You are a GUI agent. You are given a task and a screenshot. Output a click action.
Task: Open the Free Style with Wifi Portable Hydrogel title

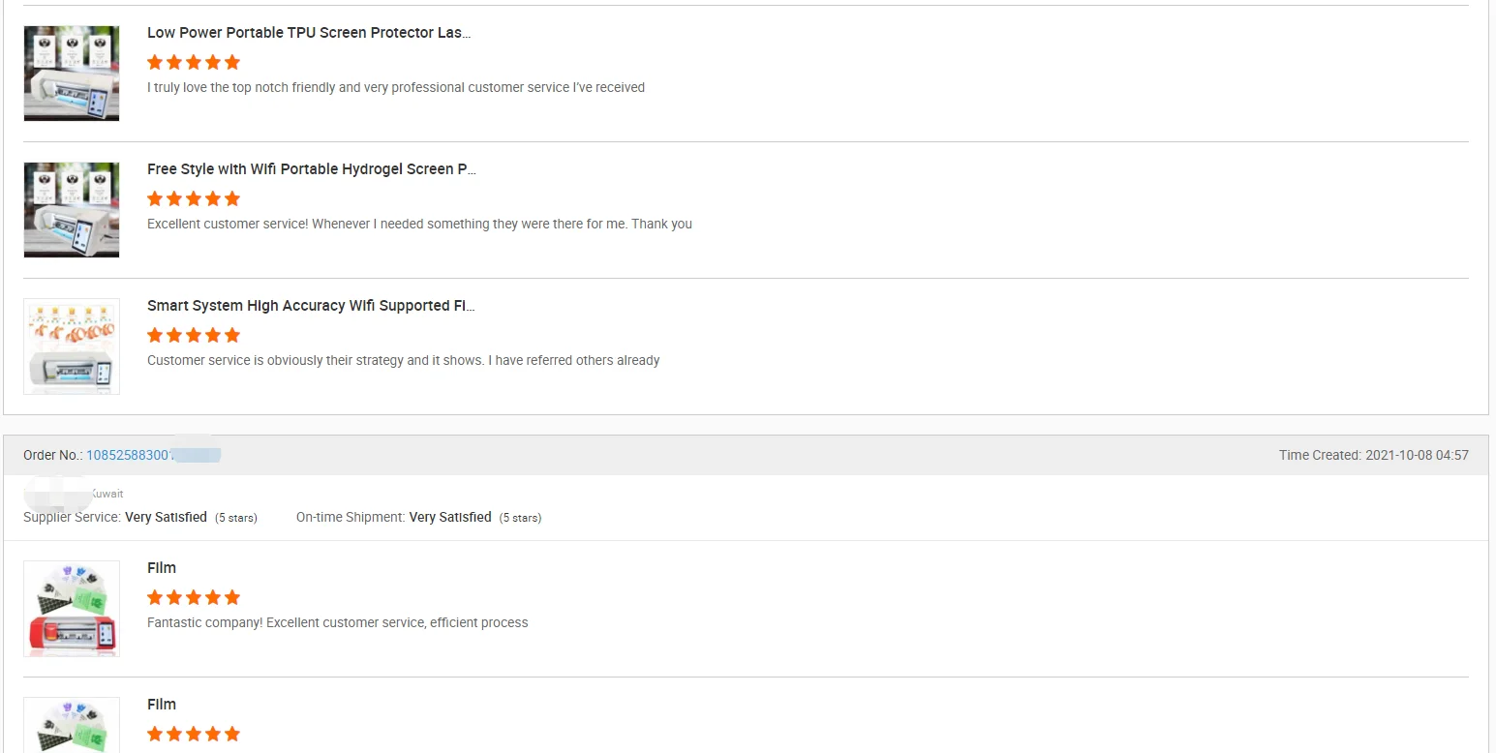[311, 169]
